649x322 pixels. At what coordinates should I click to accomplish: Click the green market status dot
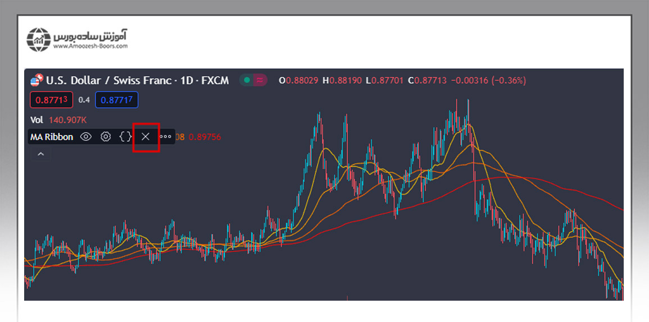tap(247, 80)
